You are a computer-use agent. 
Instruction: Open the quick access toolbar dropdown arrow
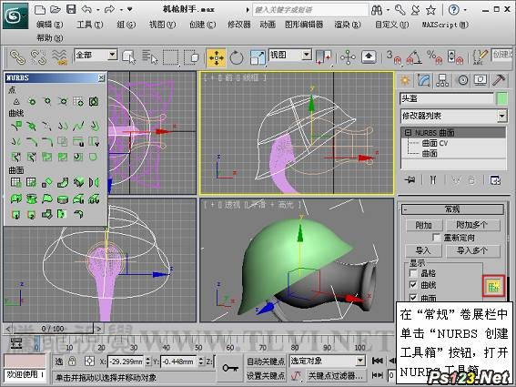click(129, 9)
